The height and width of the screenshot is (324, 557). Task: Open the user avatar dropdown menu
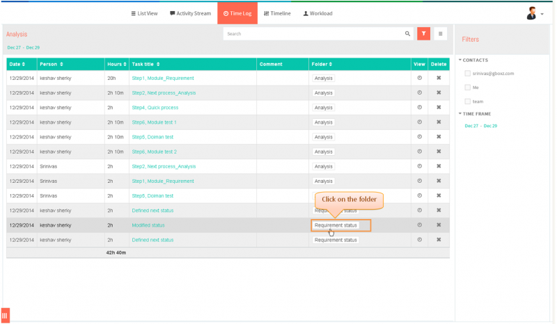point(535,13)
